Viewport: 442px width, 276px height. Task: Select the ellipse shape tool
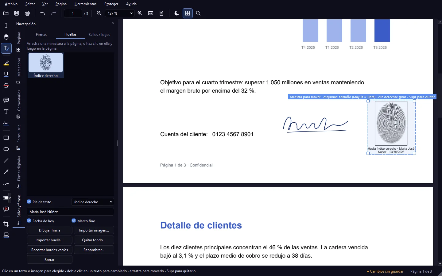coord(6,149)
